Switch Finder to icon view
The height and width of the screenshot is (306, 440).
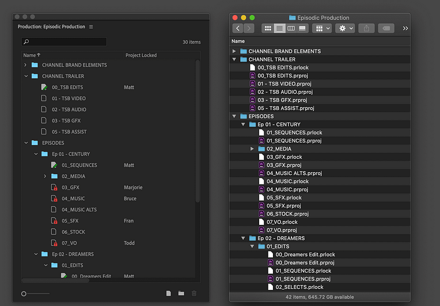click(268, 28)
